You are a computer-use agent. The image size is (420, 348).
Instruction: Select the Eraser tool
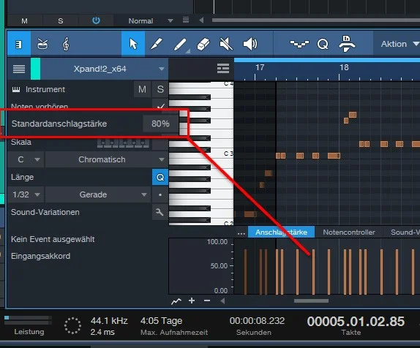click(203, 44)
